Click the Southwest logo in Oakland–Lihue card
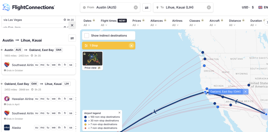The image size is (268, 132). tap(7, 113)
